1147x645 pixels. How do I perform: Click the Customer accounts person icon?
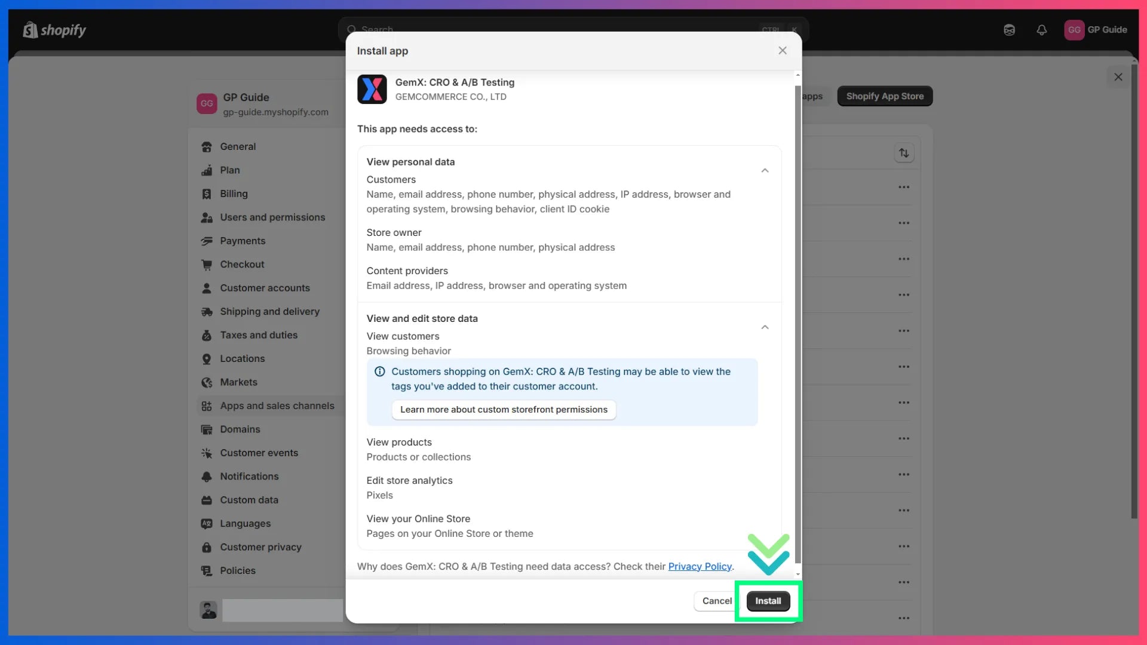pos(207,288)
